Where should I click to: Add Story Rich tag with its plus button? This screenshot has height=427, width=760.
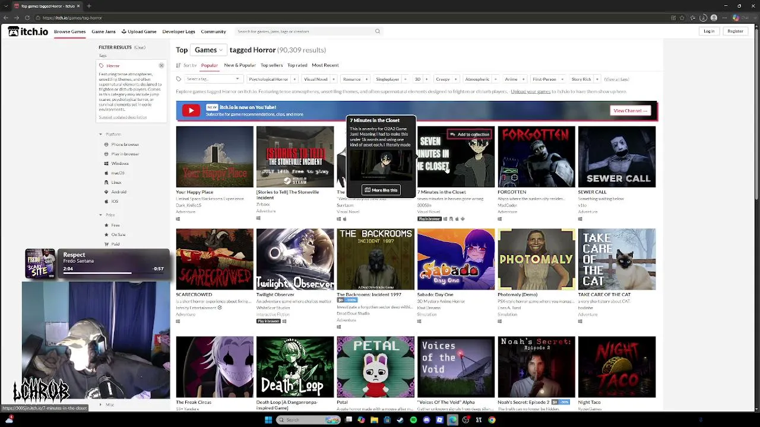pos(598,79)
